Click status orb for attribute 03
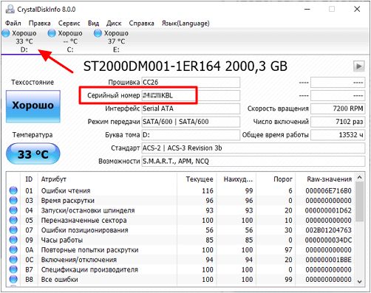 tap(13, 200)
